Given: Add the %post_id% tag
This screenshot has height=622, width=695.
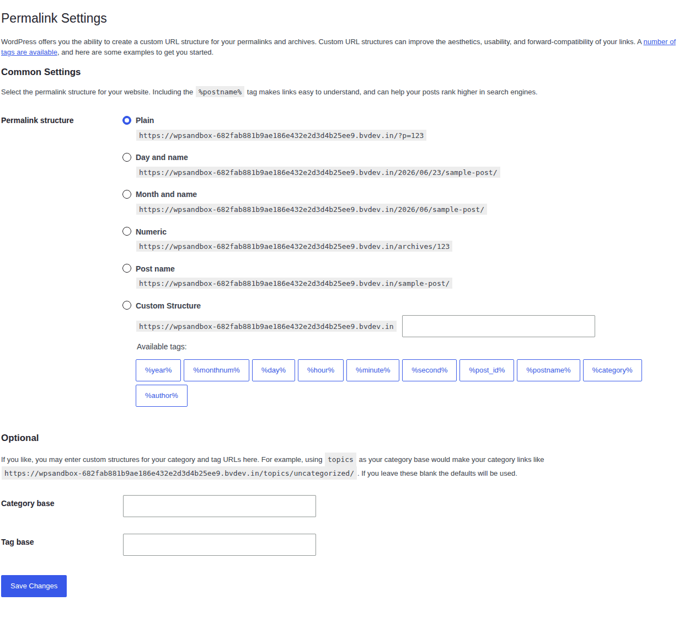Looking at the screenshot, I should [487, 370].
